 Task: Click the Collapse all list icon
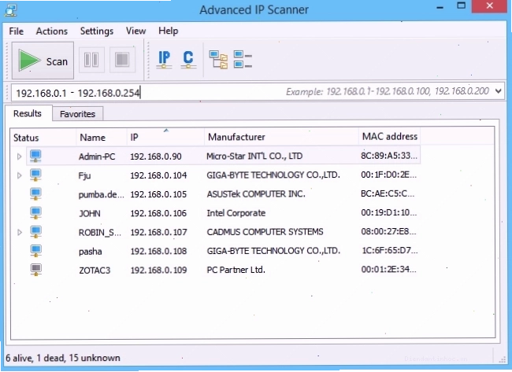(243, 59)
